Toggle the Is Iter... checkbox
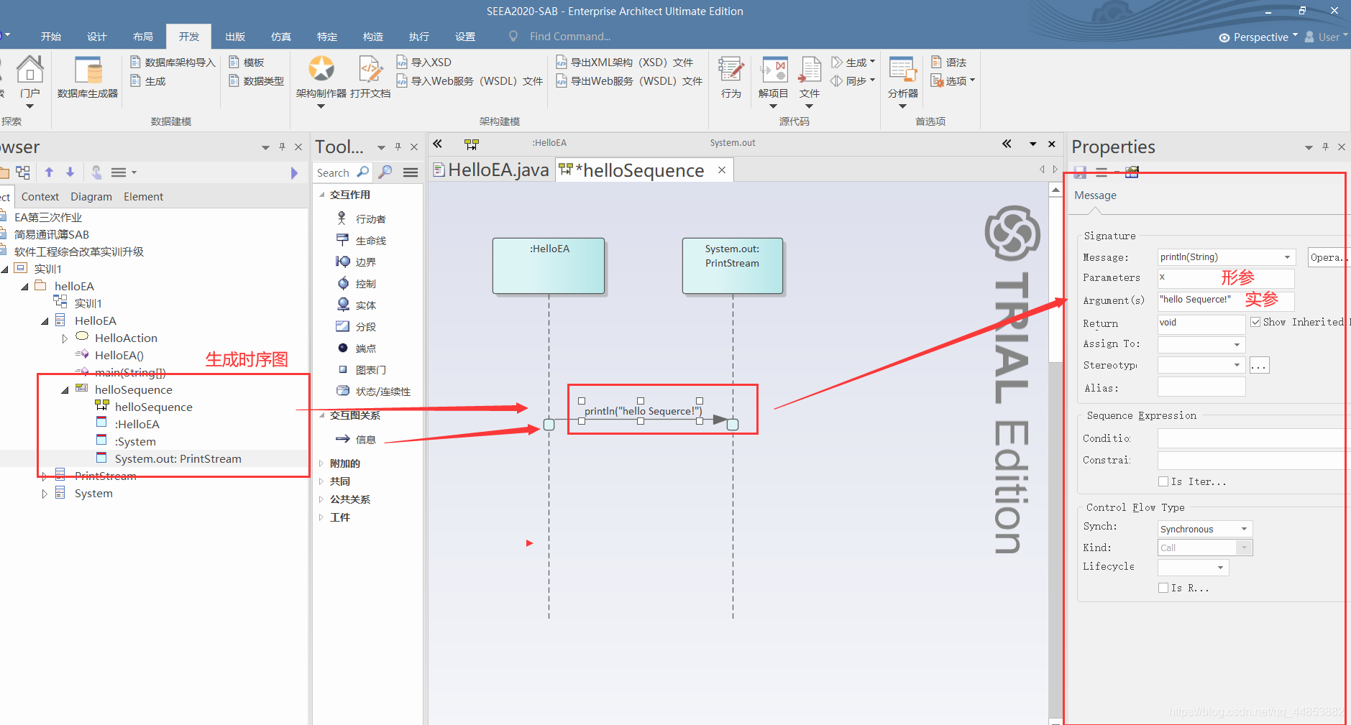 (1163, 481)
